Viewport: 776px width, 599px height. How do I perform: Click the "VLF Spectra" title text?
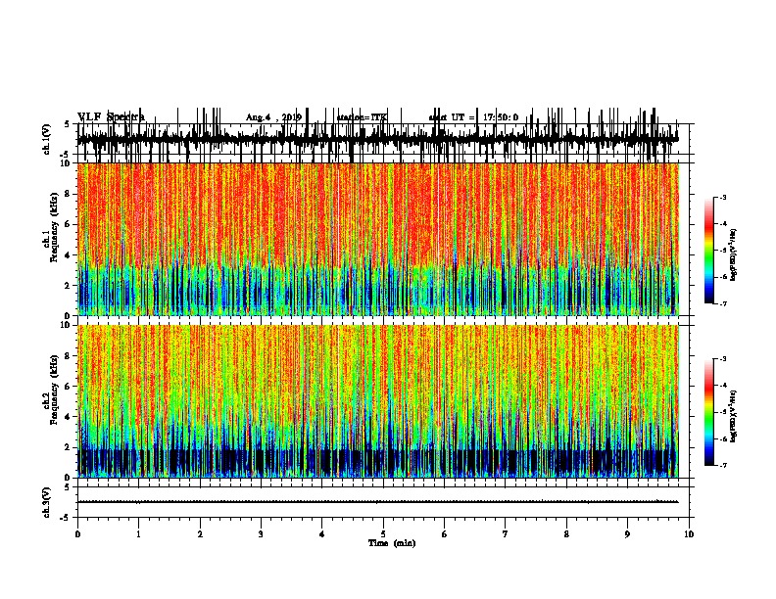pos(111,117)
